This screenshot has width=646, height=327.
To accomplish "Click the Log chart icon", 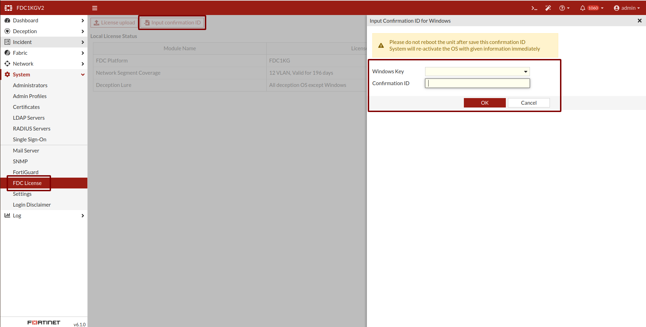I will (x=7, y=215).
